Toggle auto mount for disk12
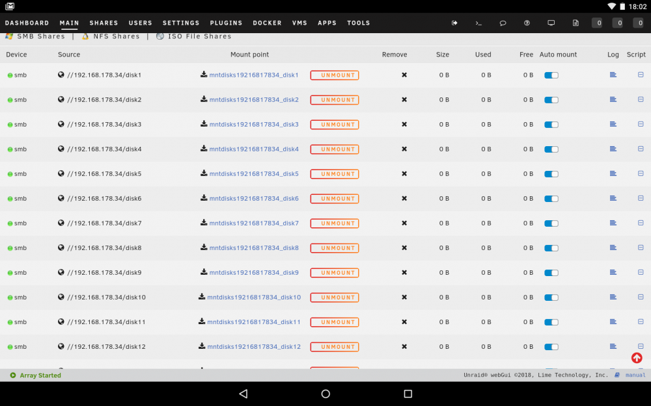The height and width of the screenshot is (406, 651). tap(551, 347)
